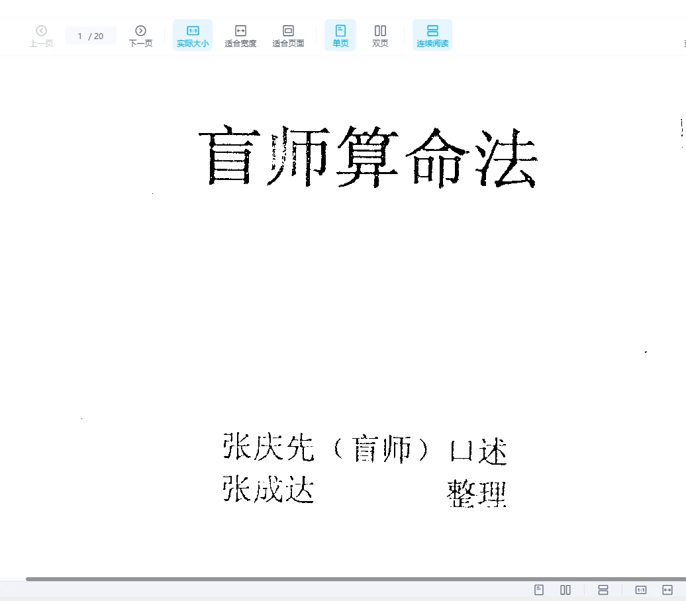Go to previous page (上一页)
The width and height of the screenshot is (686, 601).
click(x=41, y=36)
